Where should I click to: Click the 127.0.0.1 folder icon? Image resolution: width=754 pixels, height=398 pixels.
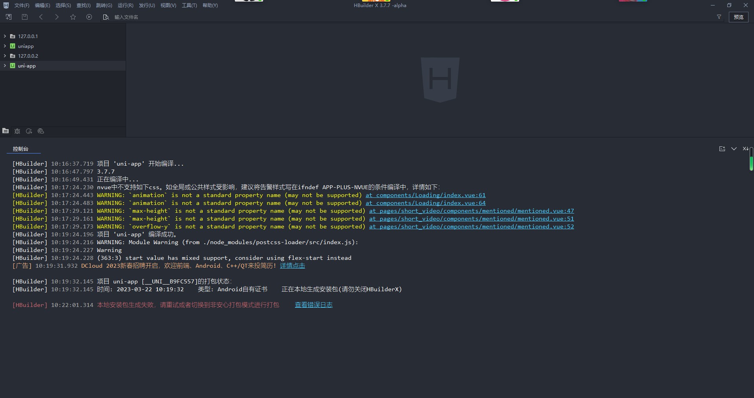tap(13, 36)
